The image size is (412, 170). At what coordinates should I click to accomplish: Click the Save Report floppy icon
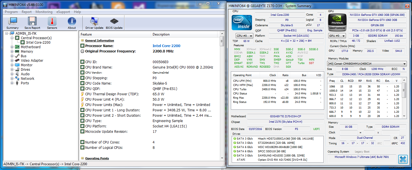[x=32, y=21]
